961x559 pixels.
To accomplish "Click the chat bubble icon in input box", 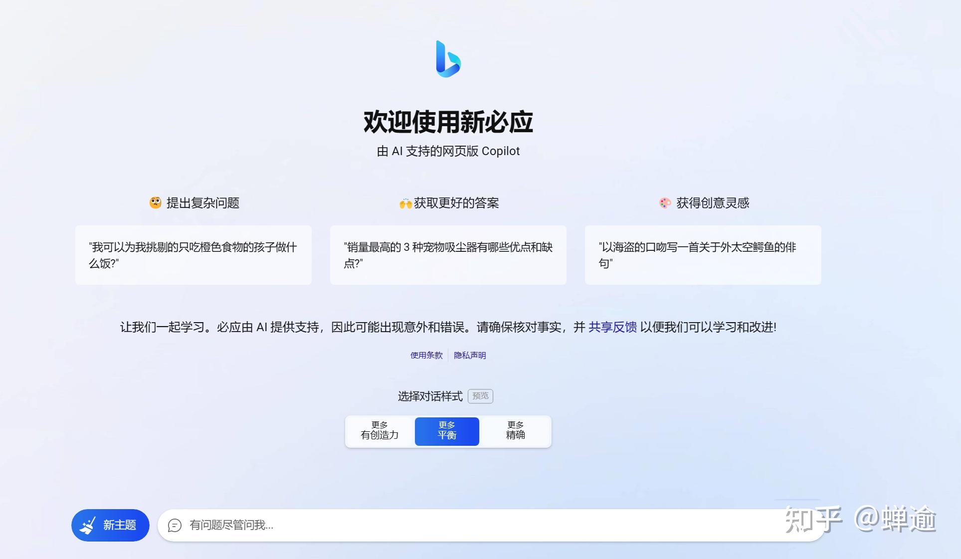I will point(174,526).
